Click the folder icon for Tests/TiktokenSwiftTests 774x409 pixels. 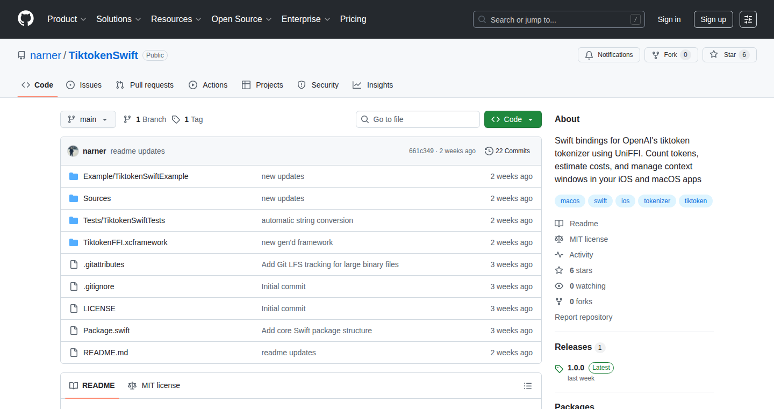coord(74,220)
